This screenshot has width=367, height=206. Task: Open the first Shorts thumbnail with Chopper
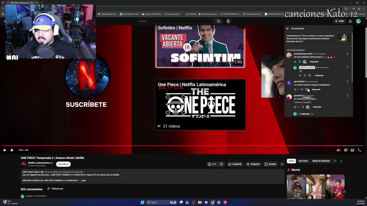pos(296,187)
